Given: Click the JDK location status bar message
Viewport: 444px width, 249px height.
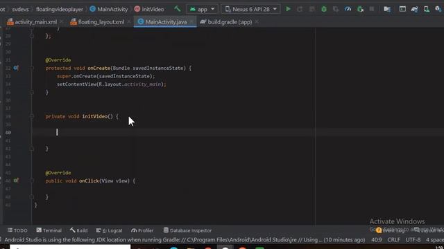Looking at the screenshot, I should coord(185,240).
